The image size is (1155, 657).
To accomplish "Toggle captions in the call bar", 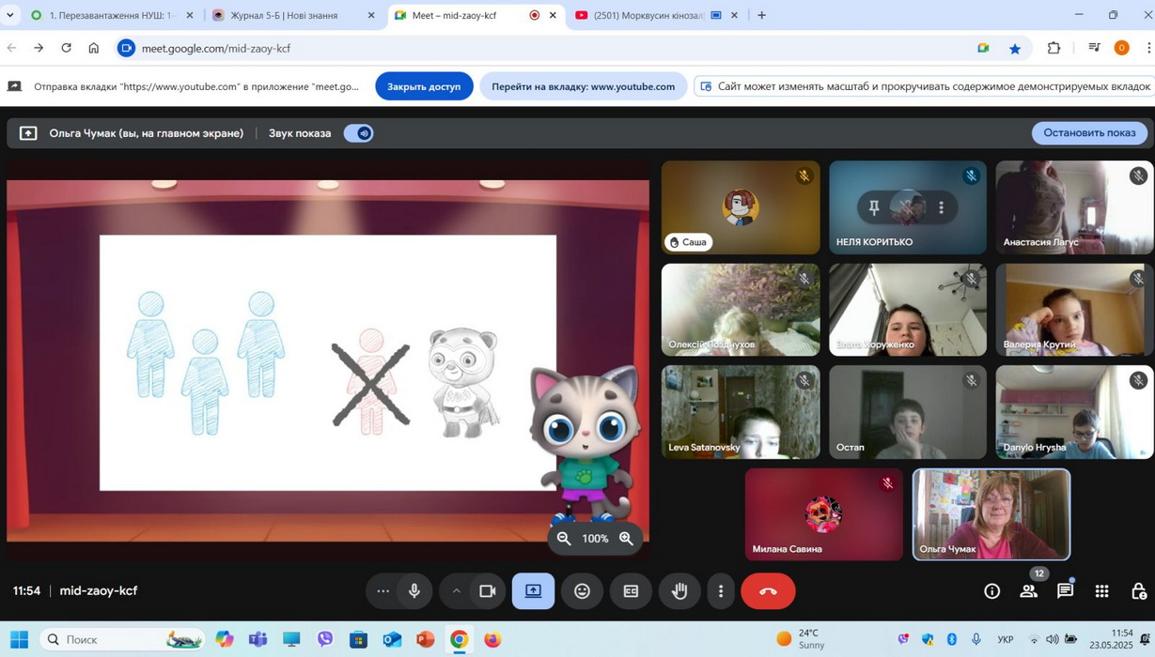I will 631,591.
